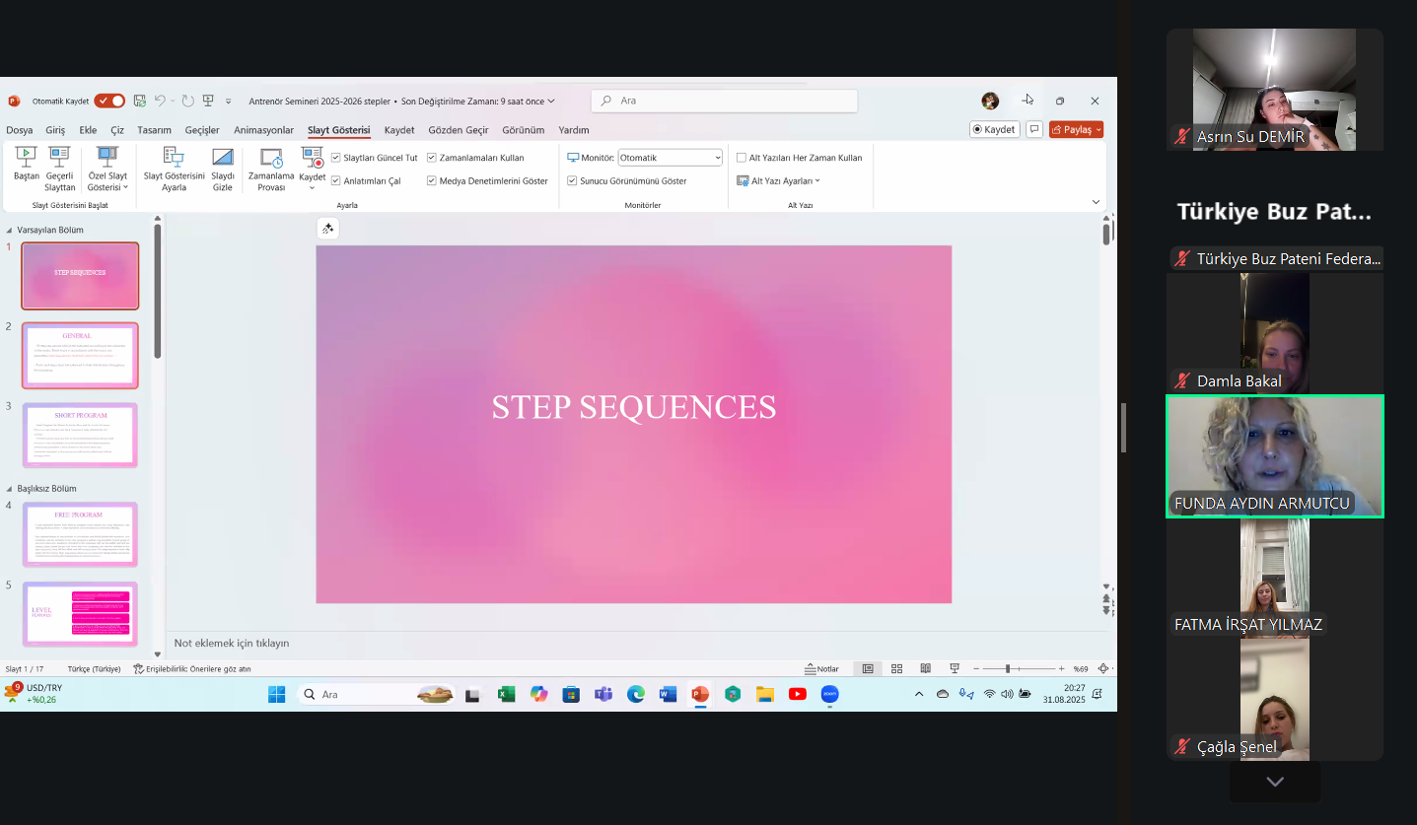The image size is (1417, 825).
Task: Switch to the Tasarım tab
Action: 154,130
